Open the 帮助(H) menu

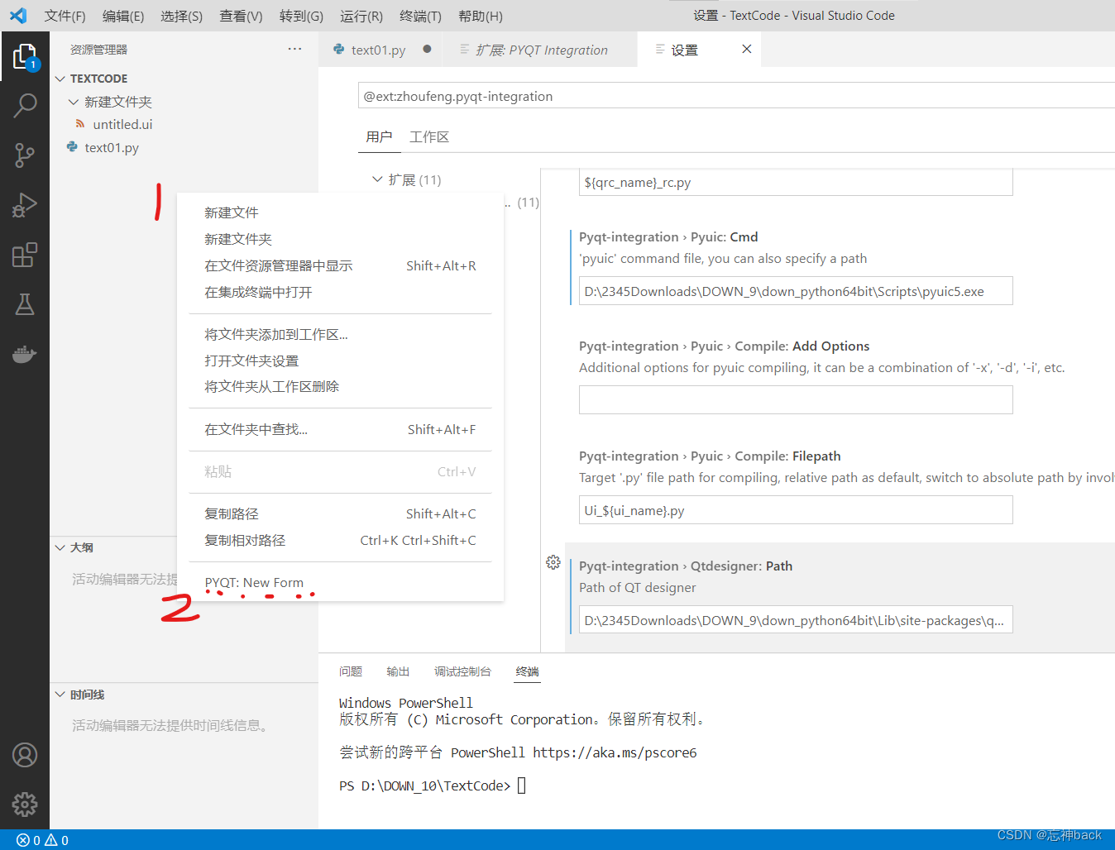pyautogui.click(x=481, y=16)
